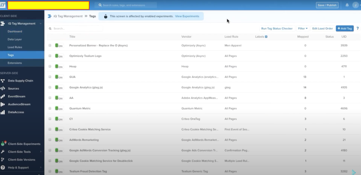Click the Labels plus icon
This screenshot has width=361, height=175.
coord(266,37)
